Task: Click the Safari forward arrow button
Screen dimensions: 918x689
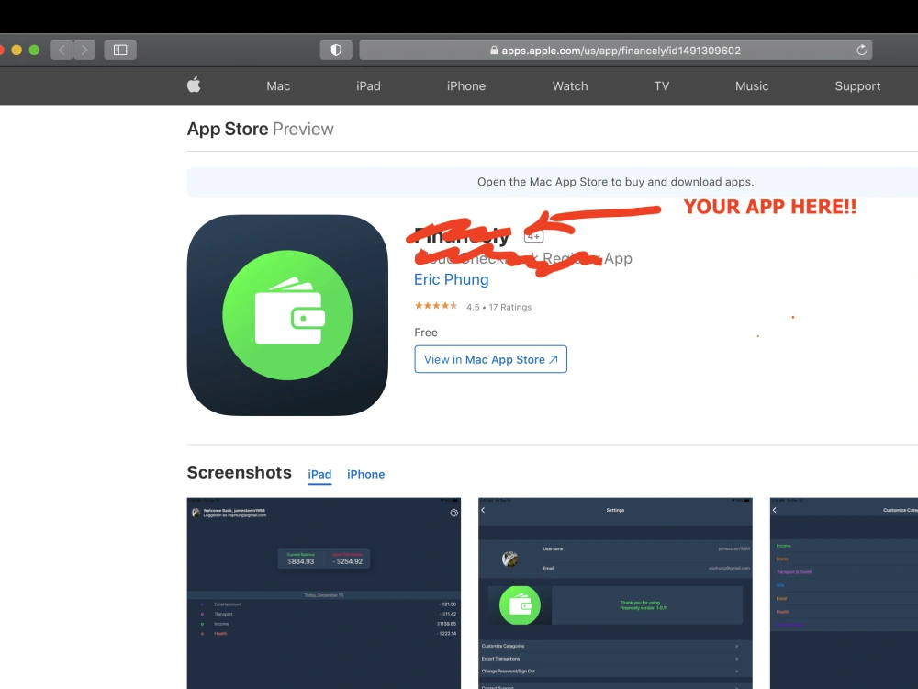Action: pos(84,50)
